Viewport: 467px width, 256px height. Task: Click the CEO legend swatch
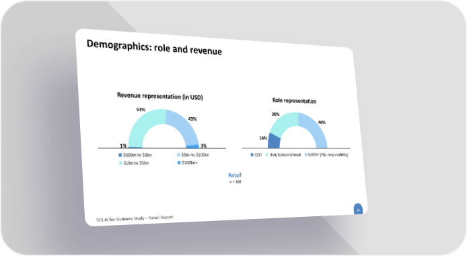point(252,155)
